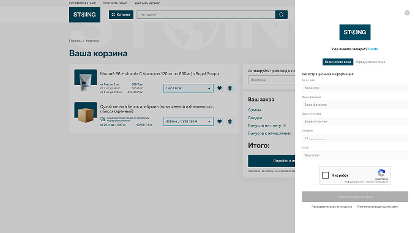Click the Скидка row label
Image resolution: width=415 pixels, height=233 pixels.
click(x=255, y=117)
